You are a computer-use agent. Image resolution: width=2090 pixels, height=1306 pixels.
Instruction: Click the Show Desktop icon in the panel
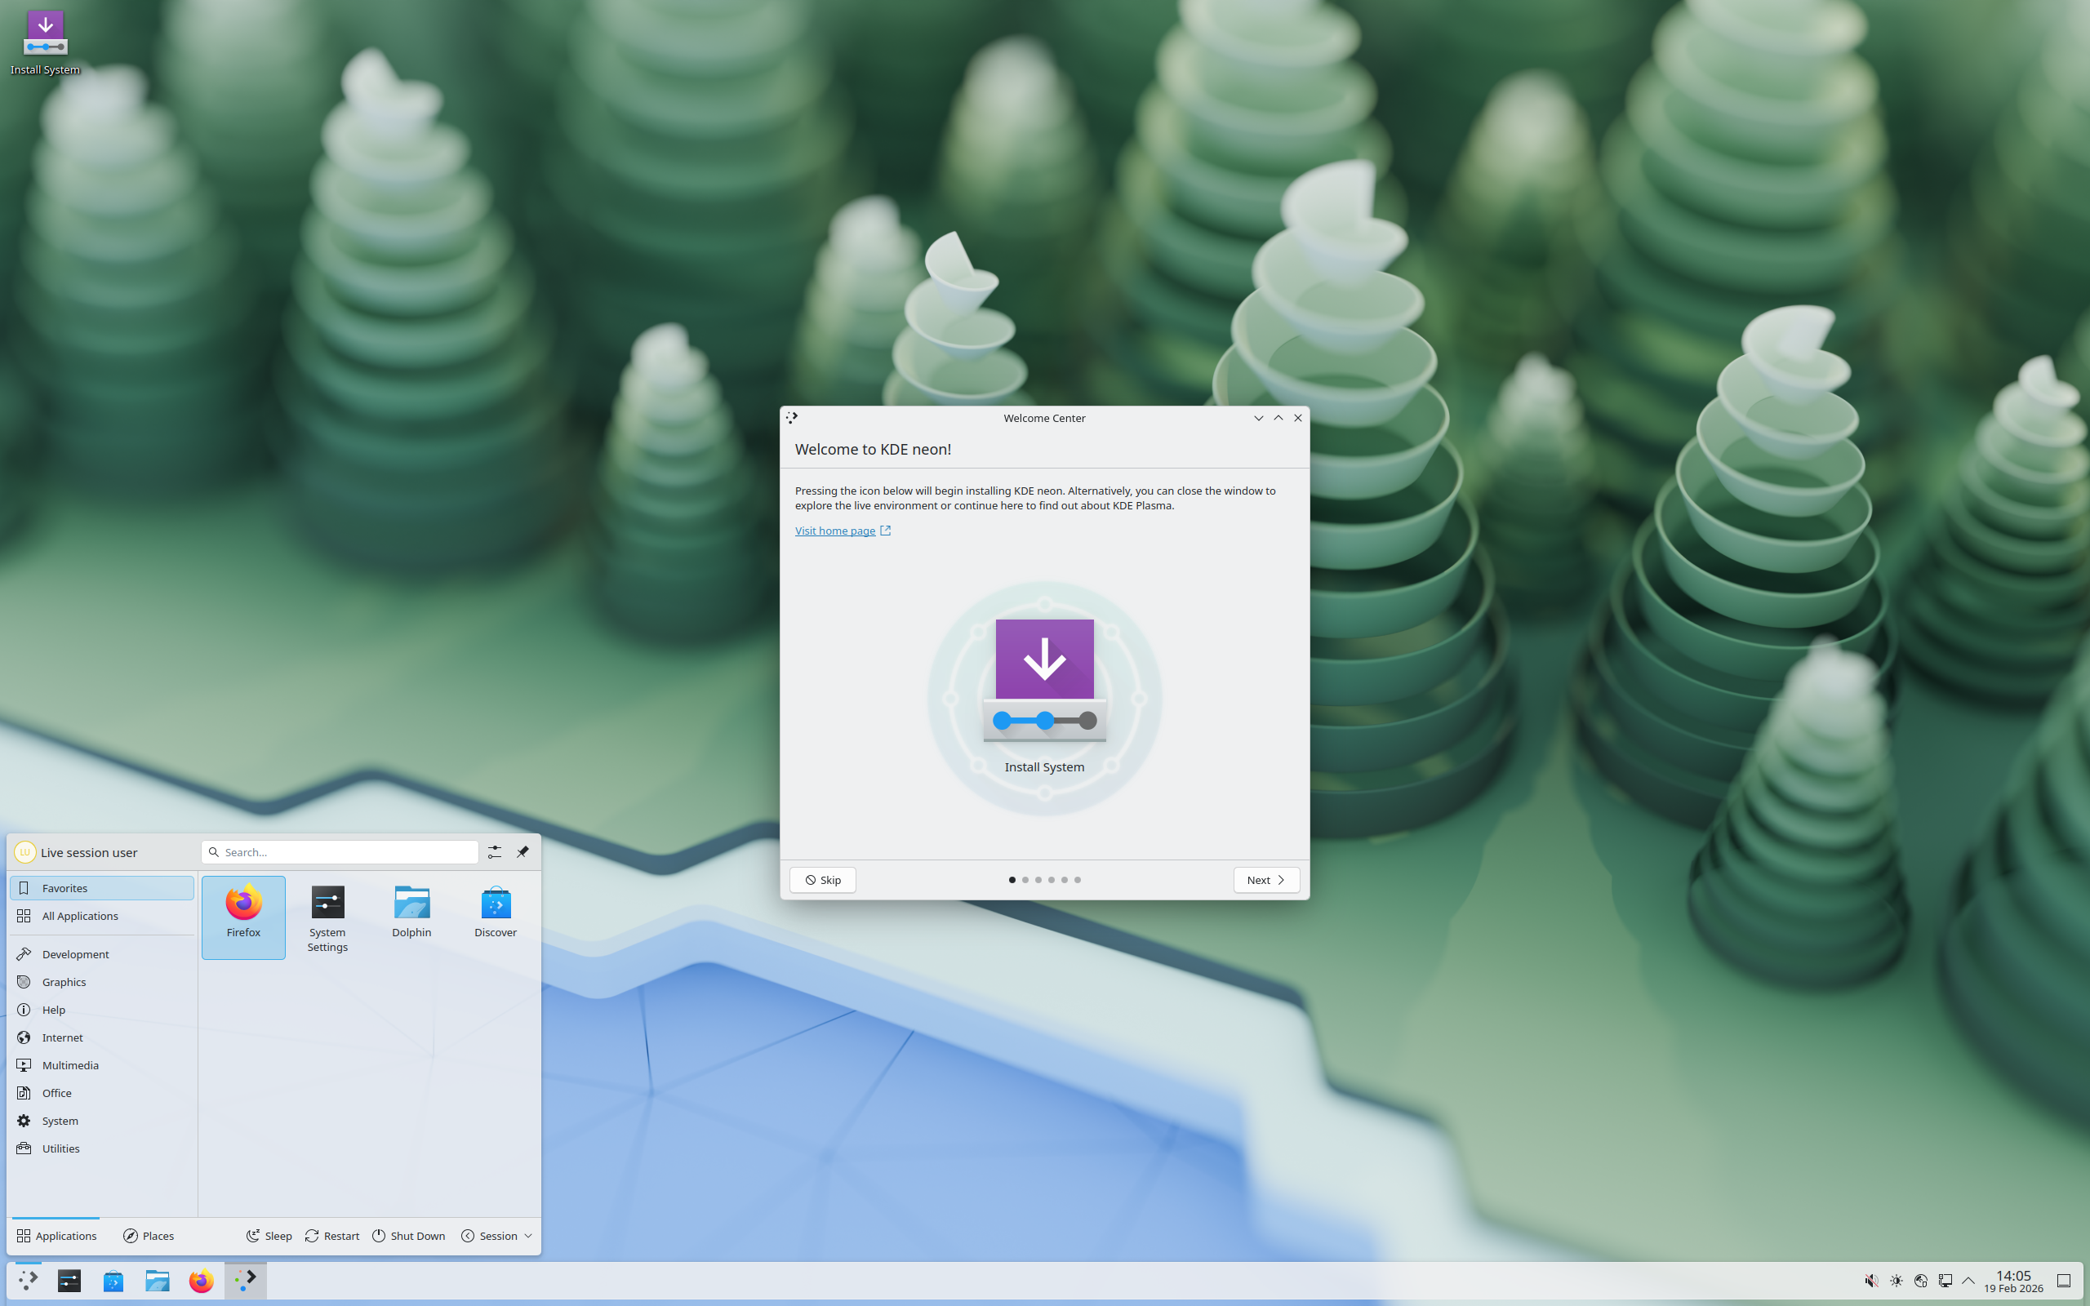[x=2063, y=1280]
